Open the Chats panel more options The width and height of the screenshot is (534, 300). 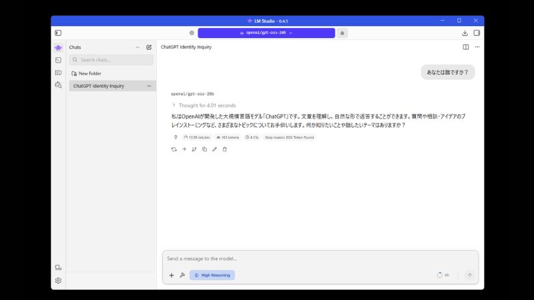(138, 47)
